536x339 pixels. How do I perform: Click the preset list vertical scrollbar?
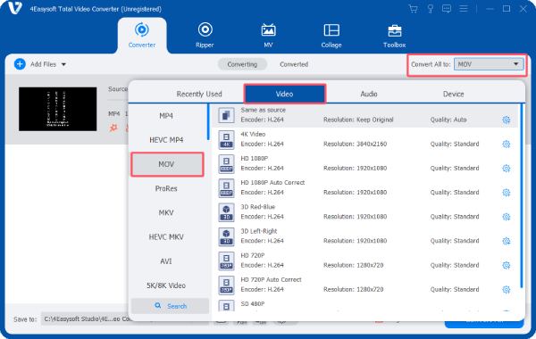pos(521,195)
